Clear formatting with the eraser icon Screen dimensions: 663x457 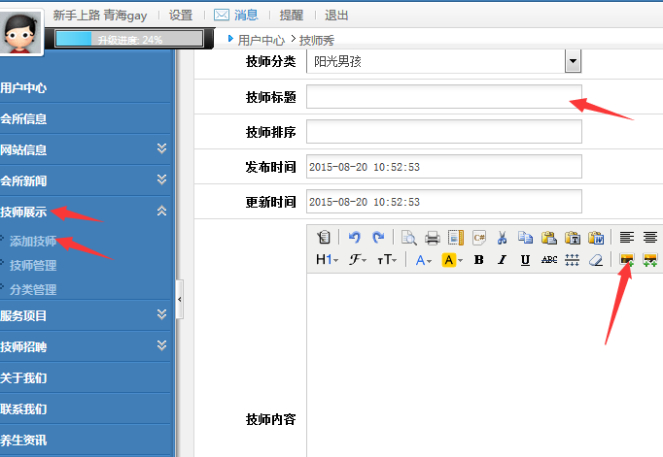click(596, 260)
